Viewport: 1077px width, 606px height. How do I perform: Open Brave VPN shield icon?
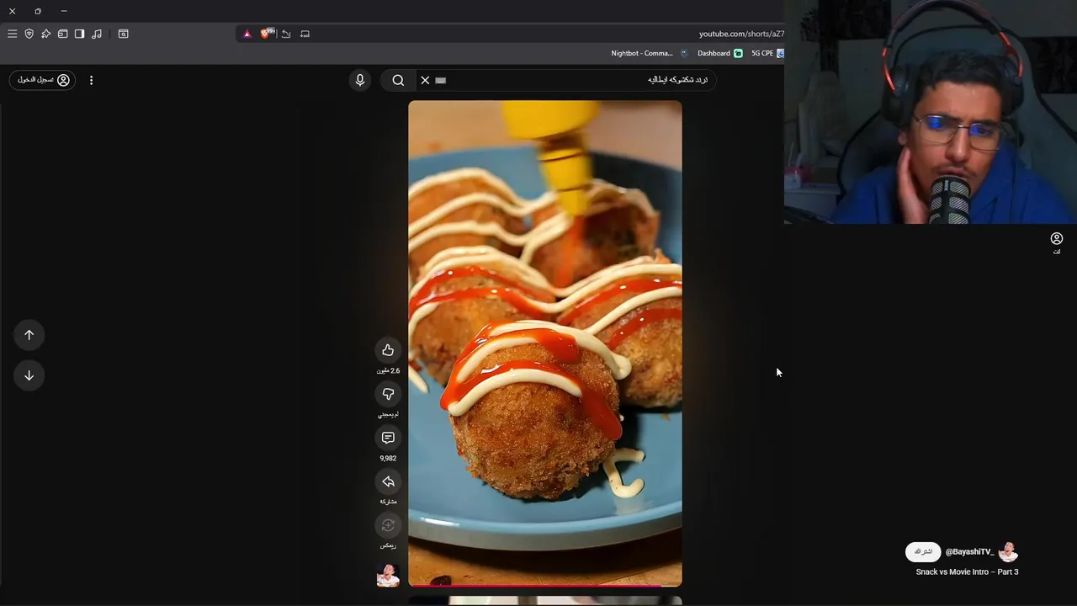tap(29, 34)
